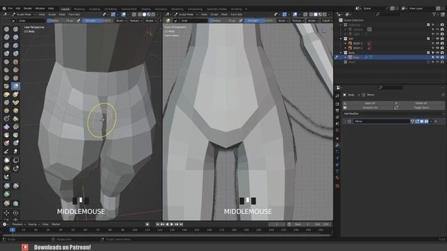Screen dimensions: 447x251
Task: Select the Draw sculpt brush tool
Action: click(x=6, y=29)
